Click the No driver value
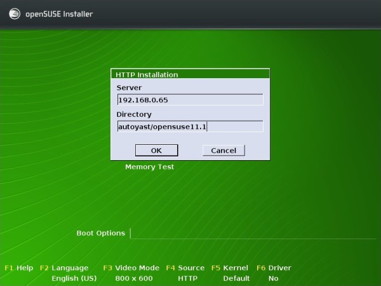The image size is (381, 286). click(x=273, y=278)
